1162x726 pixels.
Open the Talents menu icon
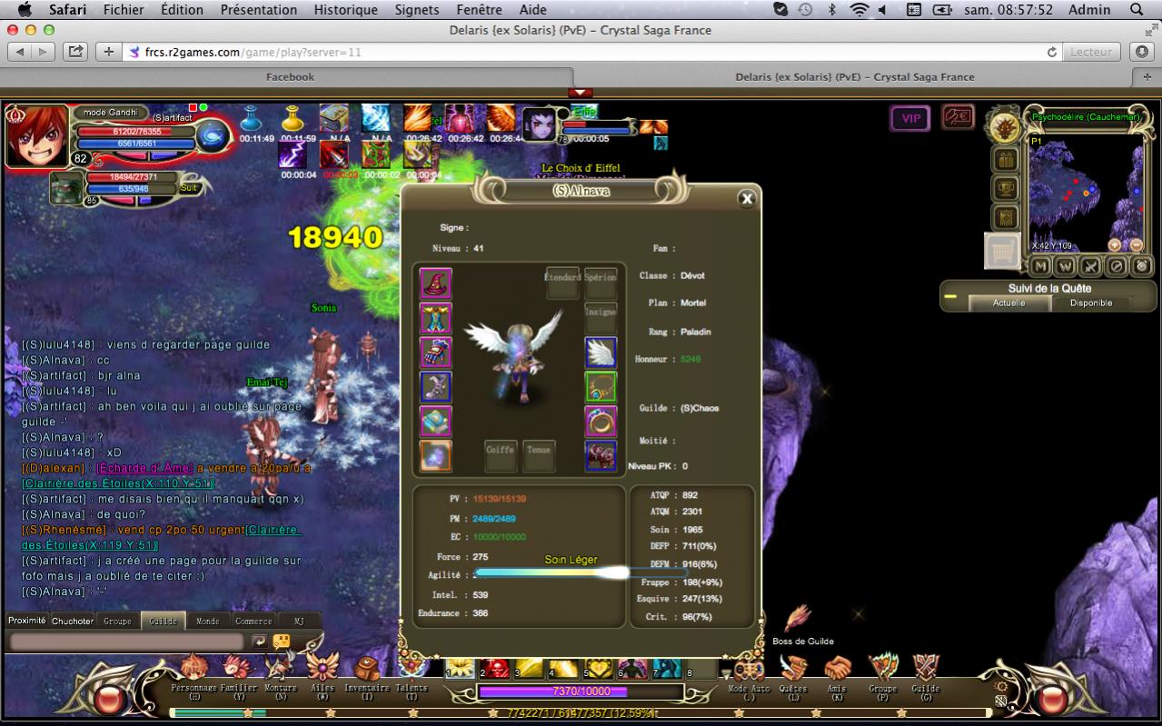click(x=411, y=671)
